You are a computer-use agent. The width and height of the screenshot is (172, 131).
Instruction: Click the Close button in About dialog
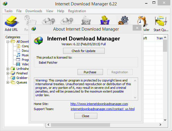86,116
